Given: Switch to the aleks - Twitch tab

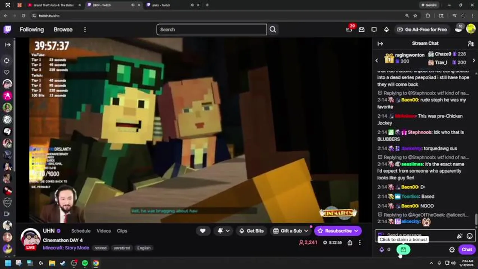Looking at the screenshot, I should pyautogui.click(x=165, y=5).
